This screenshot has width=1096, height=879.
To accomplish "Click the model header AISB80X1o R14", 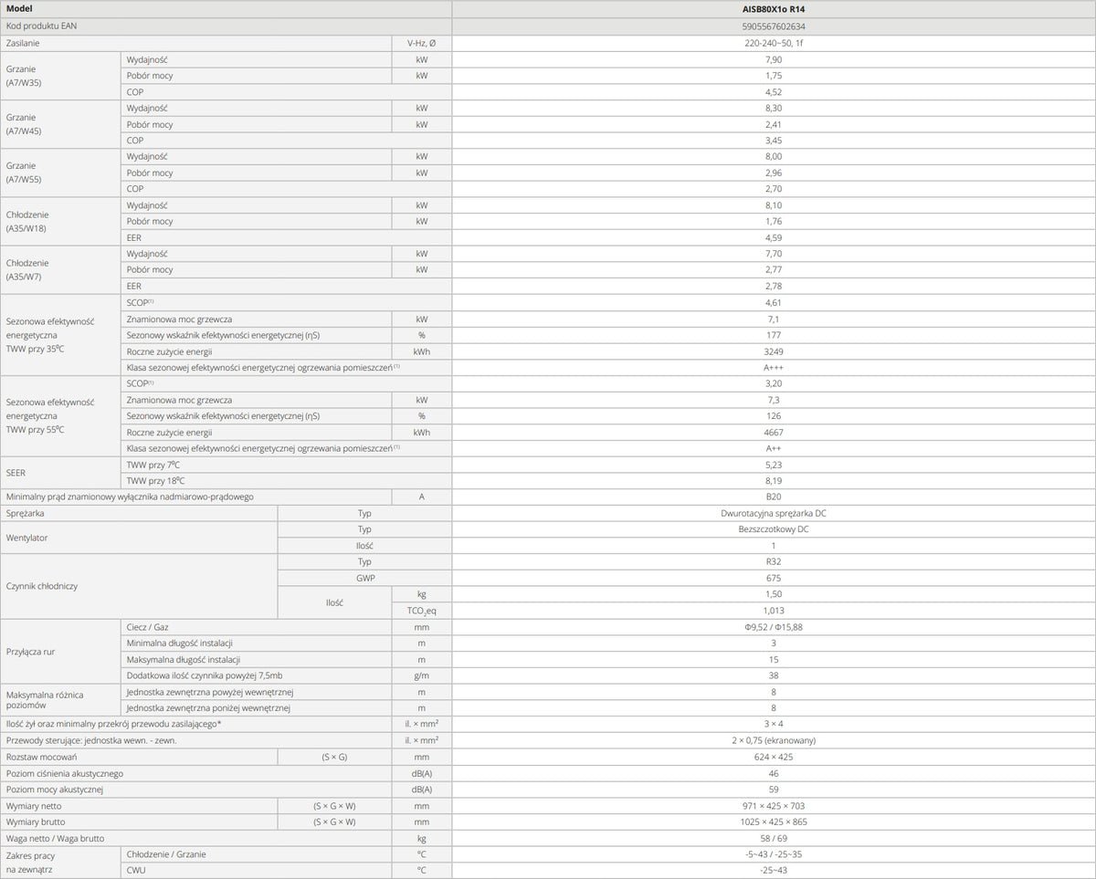I will (x=774, y=9).
